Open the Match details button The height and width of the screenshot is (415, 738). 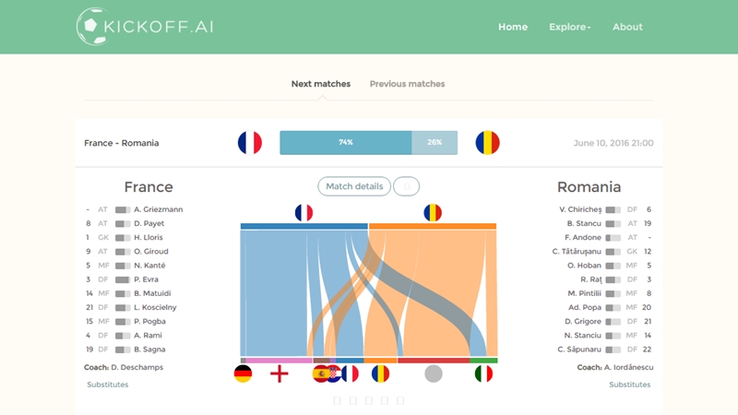354,186
